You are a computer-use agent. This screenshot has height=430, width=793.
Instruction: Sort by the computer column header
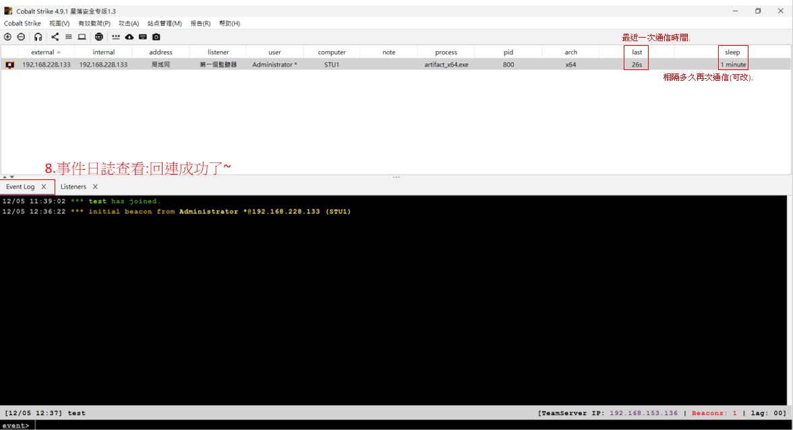(332, 52)
